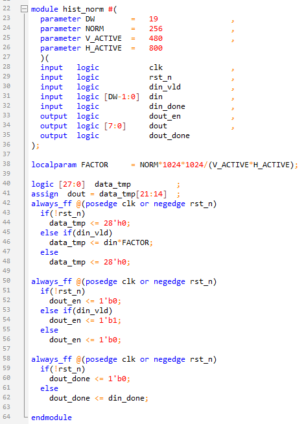This screenshot has height=424, width=304.
Task: Click the value 19 of DW
Action: click(154, 19)
